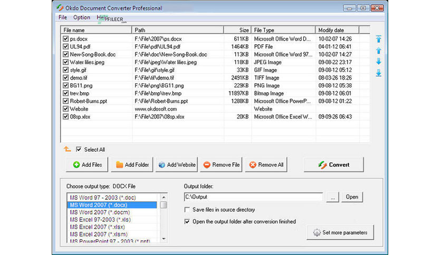Start conversion with the Convert button

[x=333, y=165]
